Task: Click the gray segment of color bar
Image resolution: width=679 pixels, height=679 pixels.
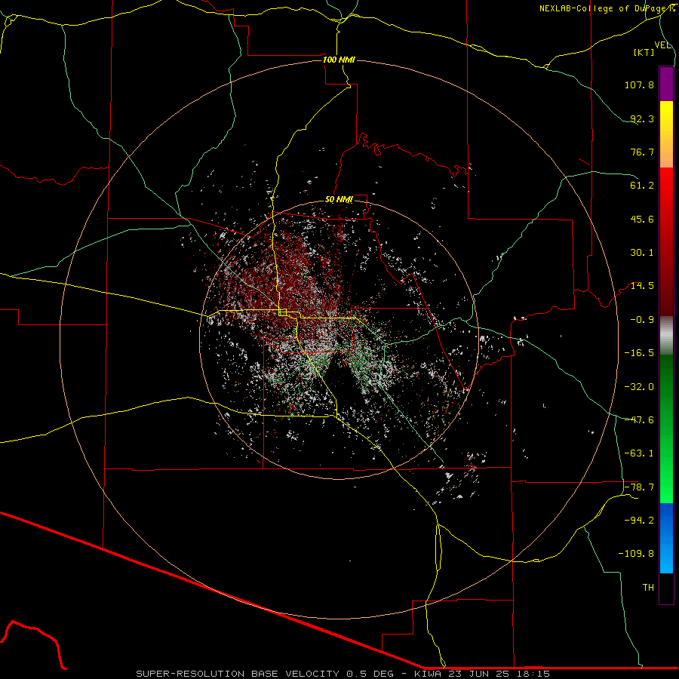Action: tap(666, 336)
